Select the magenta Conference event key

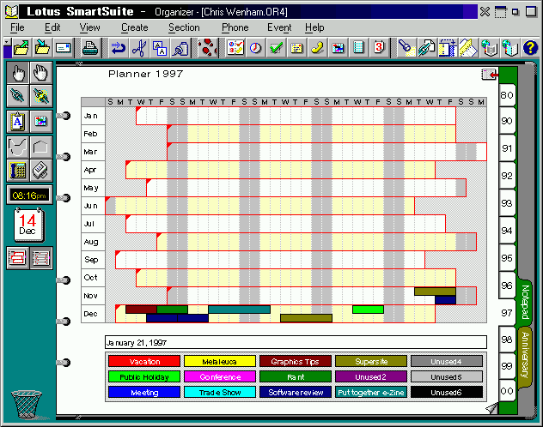220,377
